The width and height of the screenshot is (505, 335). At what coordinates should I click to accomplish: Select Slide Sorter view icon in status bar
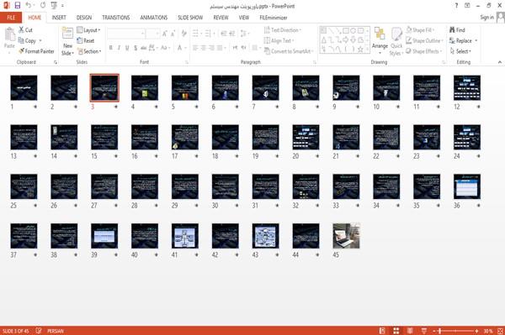click(396, 331)
